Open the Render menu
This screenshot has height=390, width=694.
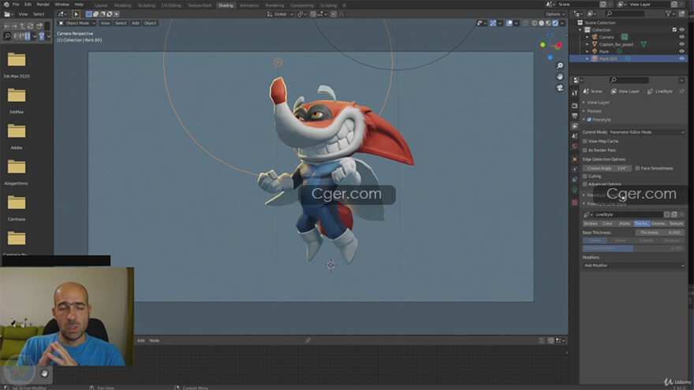pos(43,5)
